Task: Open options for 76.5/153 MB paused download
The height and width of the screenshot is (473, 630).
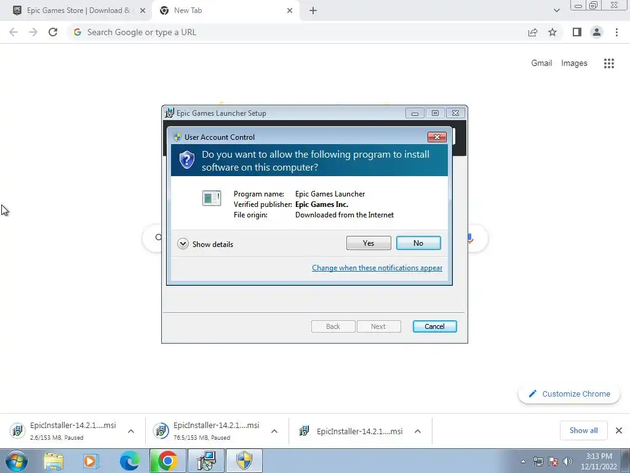Action: point(274,431)
